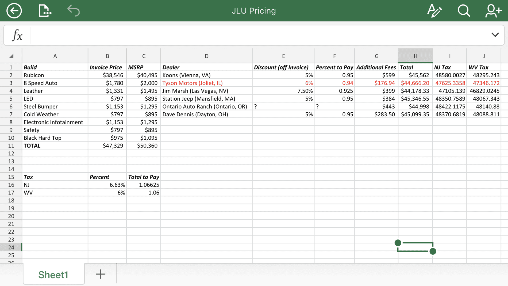The width and height of the screenshot is (508, 286).
Task: Select the bold TOTAL cell
Action: [x=55, y=146]
